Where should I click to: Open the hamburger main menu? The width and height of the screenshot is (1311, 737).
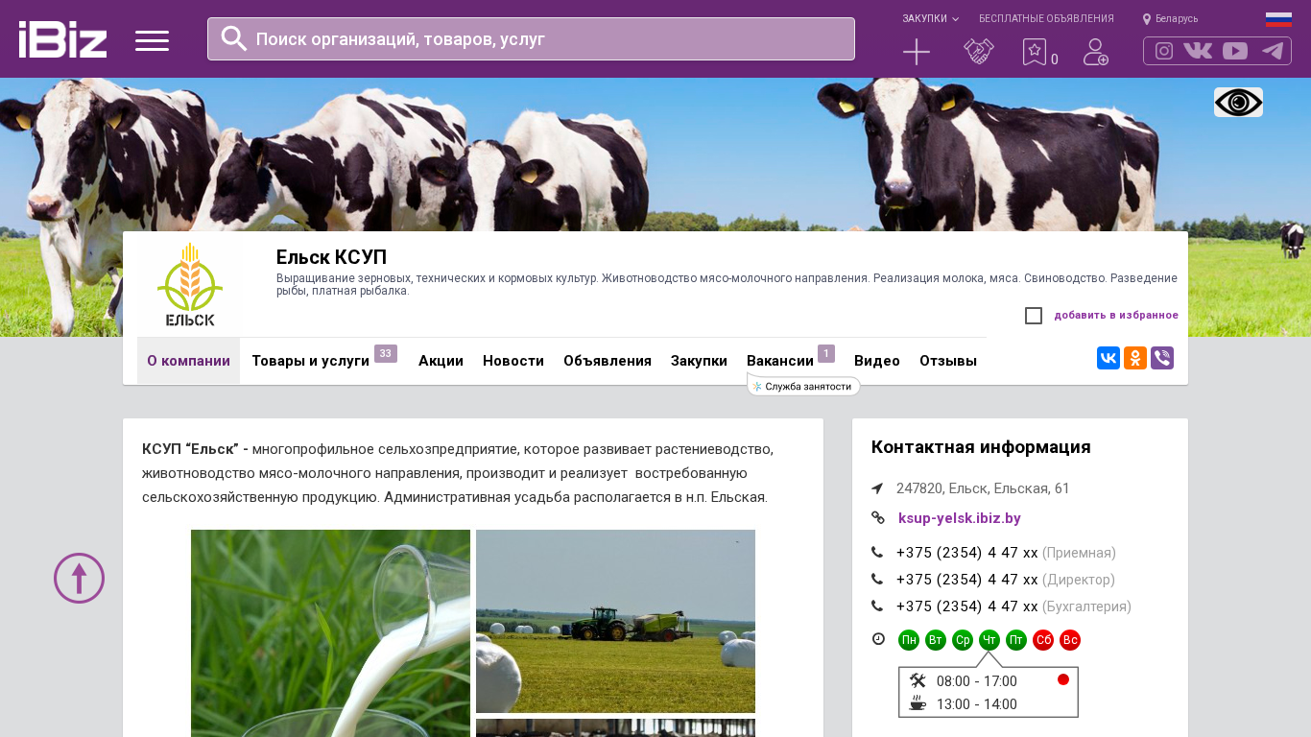tap(152, 40)
